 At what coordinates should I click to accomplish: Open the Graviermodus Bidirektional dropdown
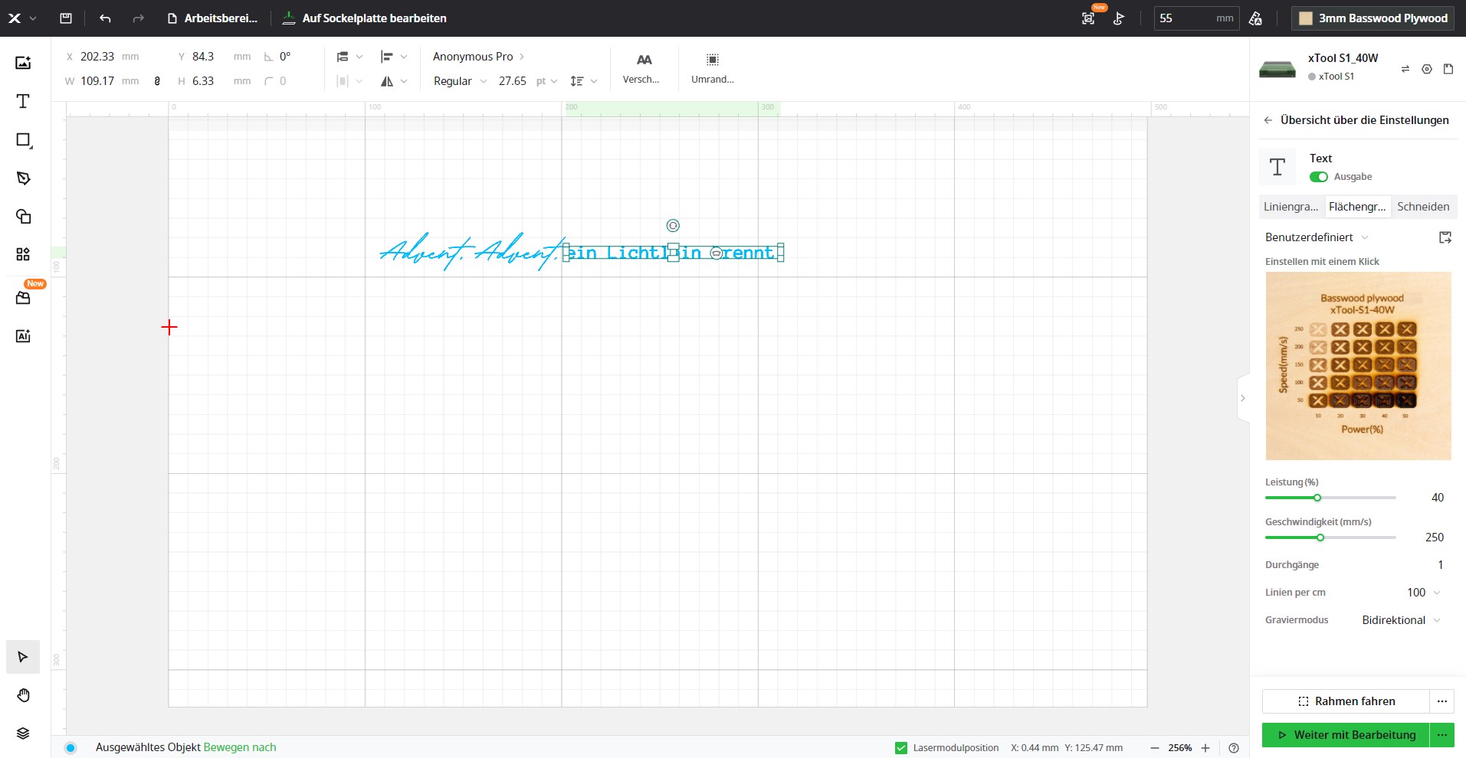1401,620
